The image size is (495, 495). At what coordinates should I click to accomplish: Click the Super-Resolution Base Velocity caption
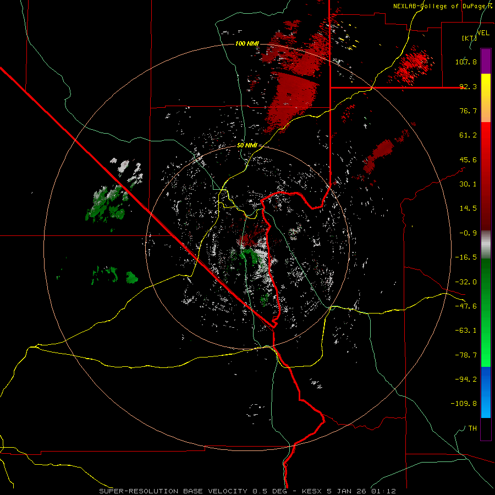pos(247,491)
